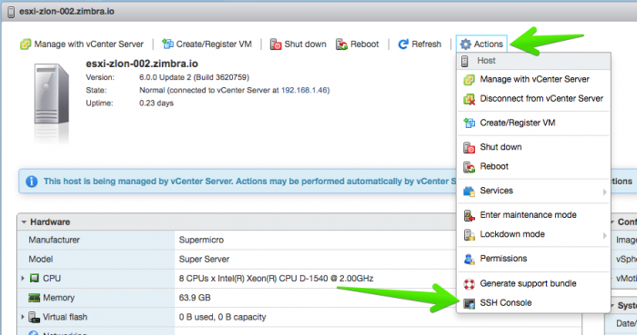The width and height of the screenshot is (637, 335).
Task: Click the 0.23 days uptime value
Action: click(157, 103)
